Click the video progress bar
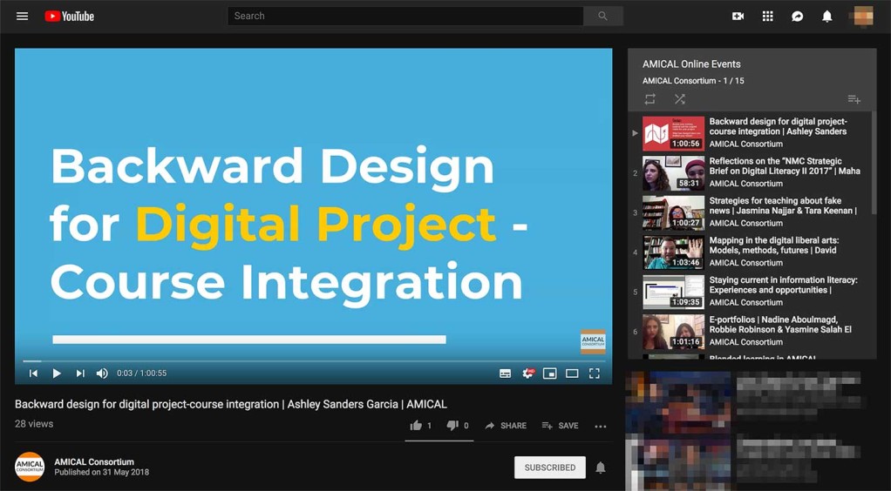Viewport: 891px width, 491px height. pos(314,360)
